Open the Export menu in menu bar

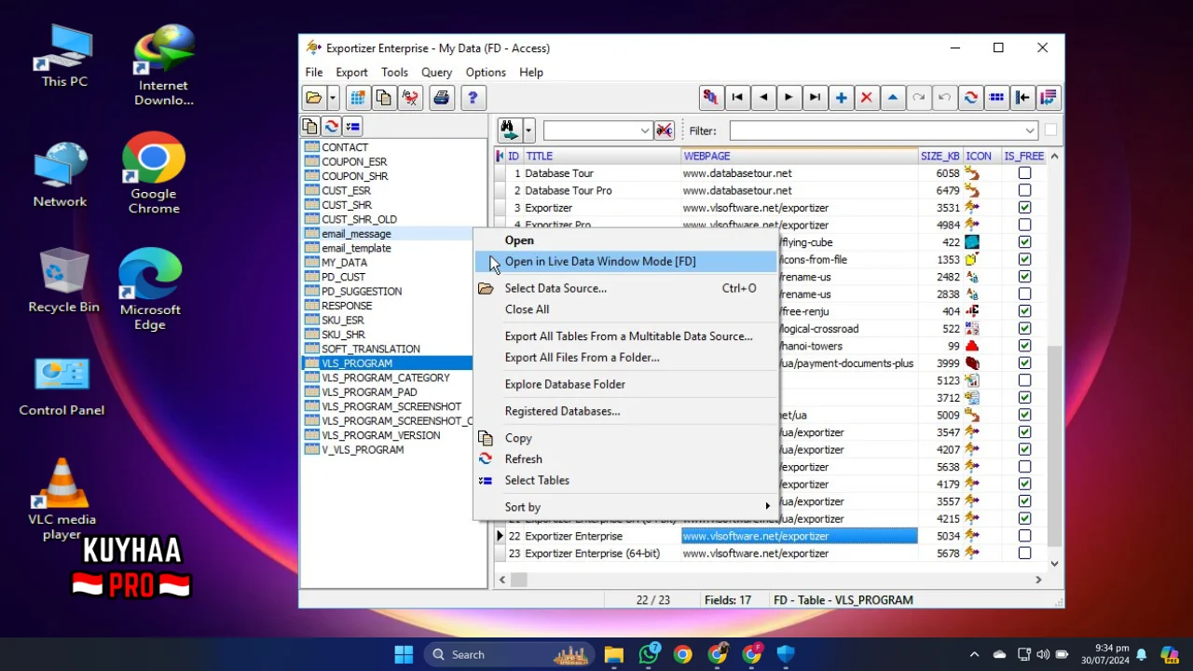pos(351,72)
